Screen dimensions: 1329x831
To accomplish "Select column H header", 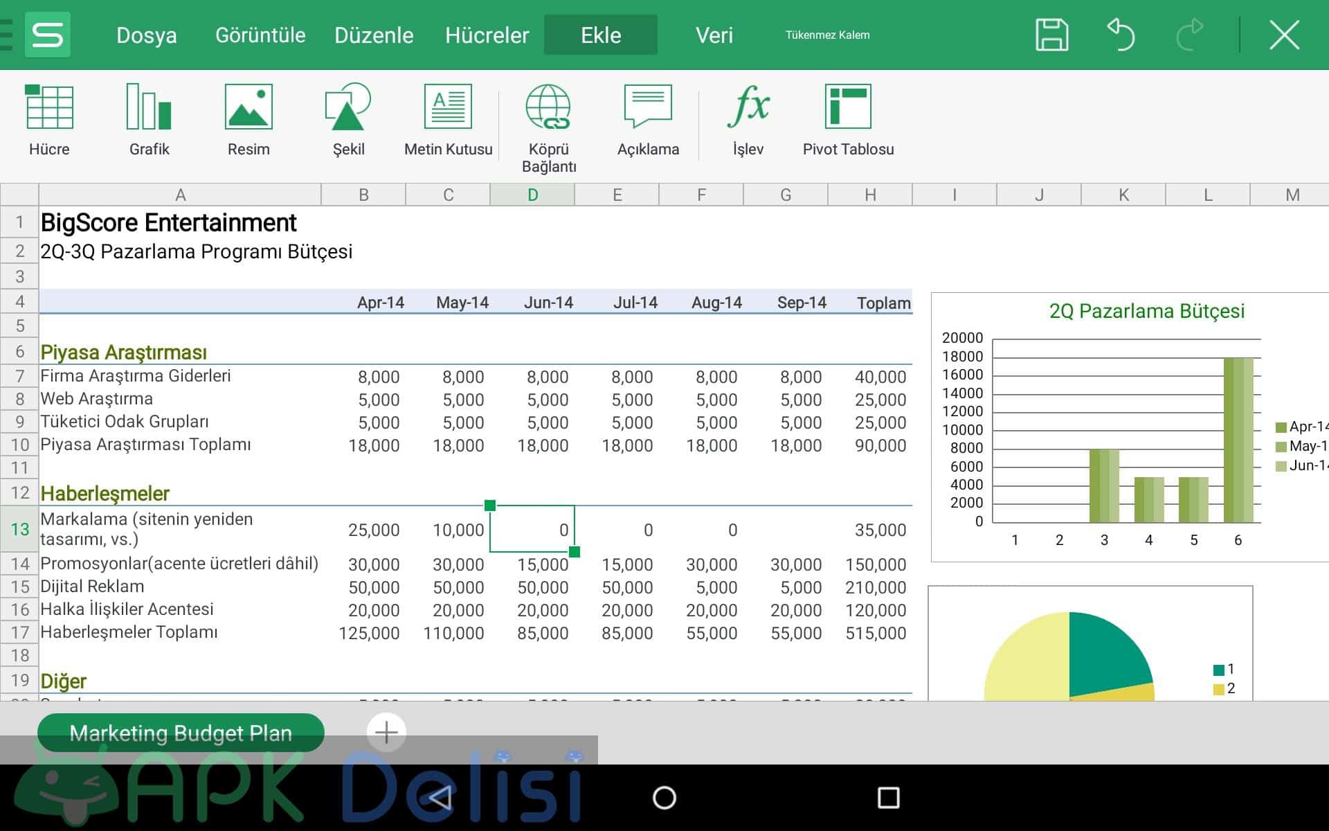I will tap(870, 195).
